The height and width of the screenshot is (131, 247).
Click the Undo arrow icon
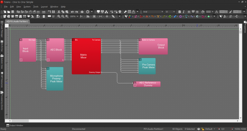[x=72, y=12]
